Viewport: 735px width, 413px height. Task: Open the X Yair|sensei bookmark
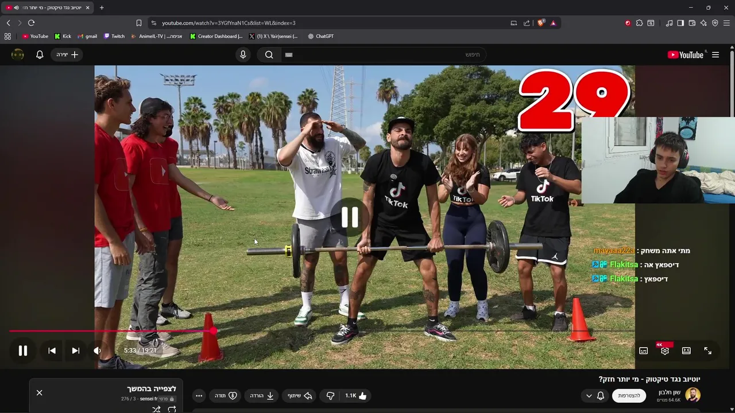(x=273, y=36)
